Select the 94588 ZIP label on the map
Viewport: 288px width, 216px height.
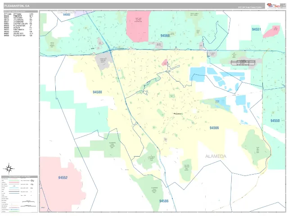[x=97, y=92]
